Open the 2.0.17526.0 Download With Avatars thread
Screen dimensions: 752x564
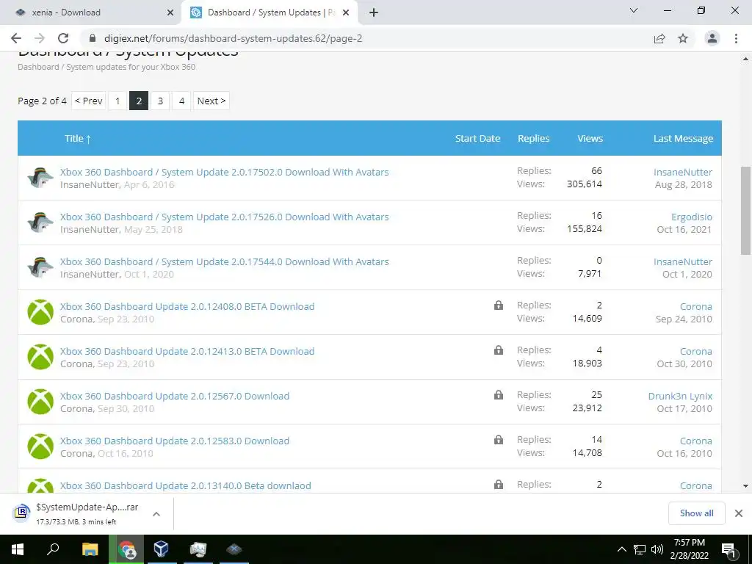pos(224,217)
